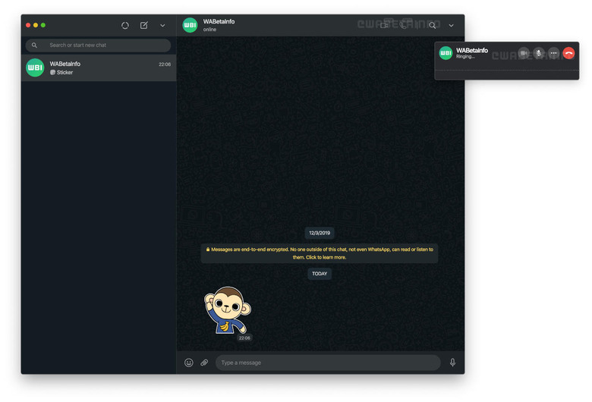This screenshot has width=592, height=402.
Task: Open WABetaInfo profile avatar in chat header
Action: click(x=190, y=25)
